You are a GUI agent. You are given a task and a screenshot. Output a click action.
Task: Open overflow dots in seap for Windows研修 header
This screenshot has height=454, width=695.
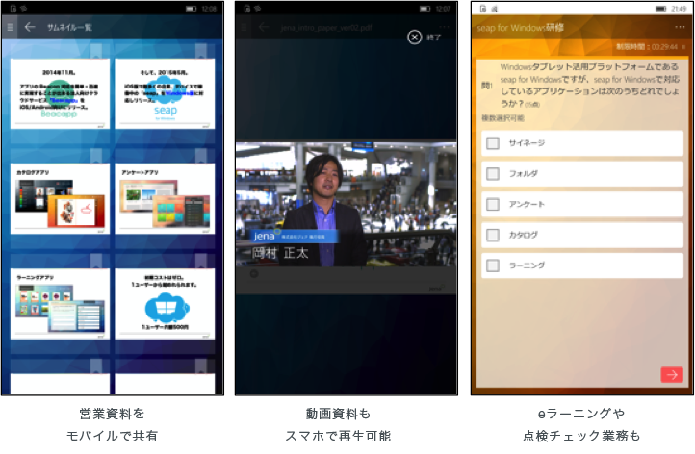click(x=680, y=27)
